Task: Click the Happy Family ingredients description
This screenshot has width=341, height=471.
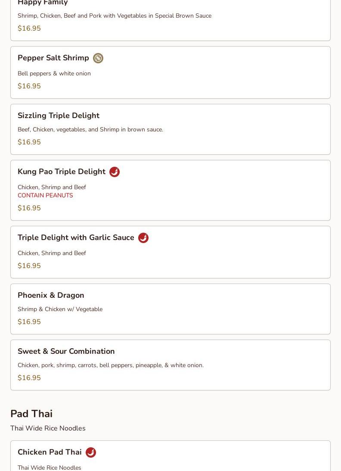Action: (115, 16)
